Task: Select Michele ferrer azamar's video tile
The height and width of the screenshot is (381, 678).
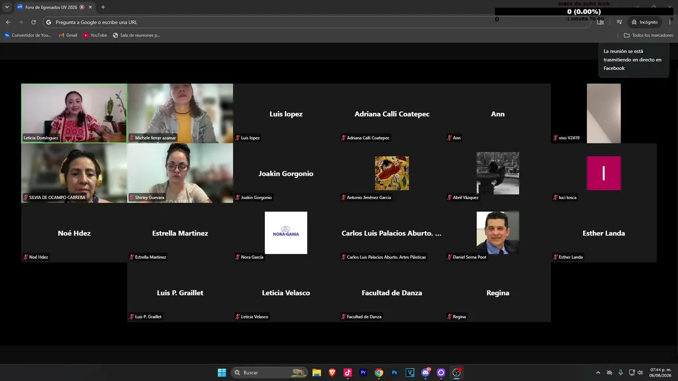Action: [x=180, y=113]
